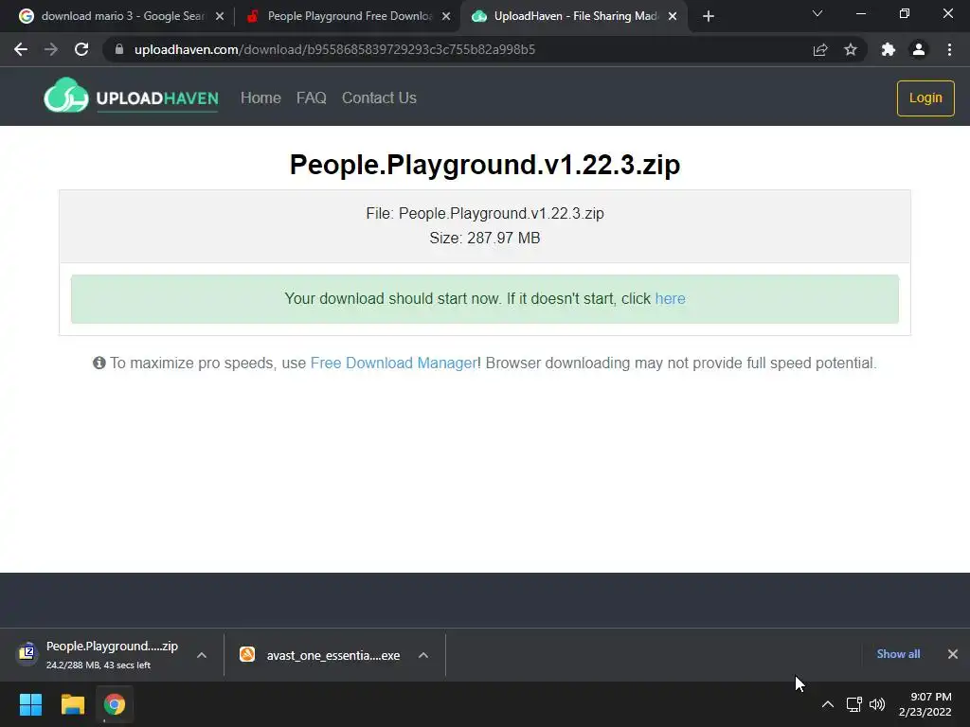The width and height of the screenshot is (970, 727).
Task: Click the avast file icon in downloads bar
Action: click(247, 654)
